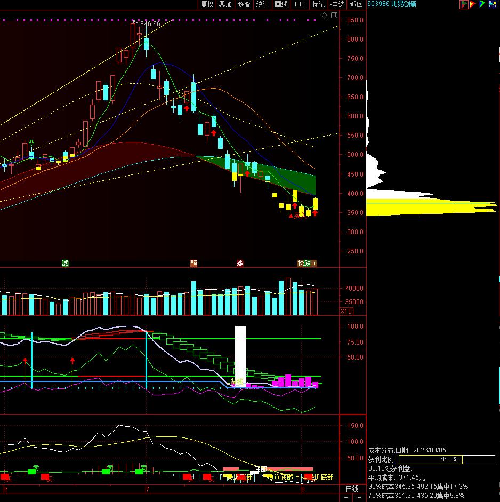Open the 叠加 overlay menu
Image resolution: width=500 pixels, height=502 pixels.
click(x=225, y=4)
